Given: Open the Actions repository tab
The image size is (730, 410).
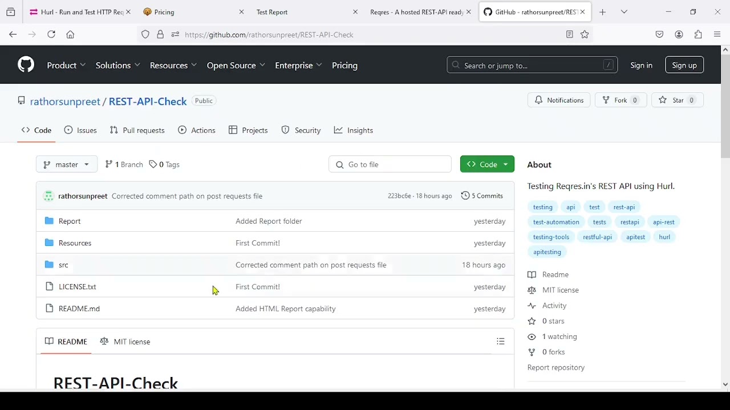Looking at the screenshot, I should [197, 130].
